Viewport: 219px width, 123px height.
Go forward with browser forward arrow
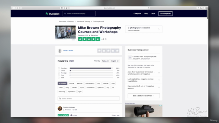[15, 8]
